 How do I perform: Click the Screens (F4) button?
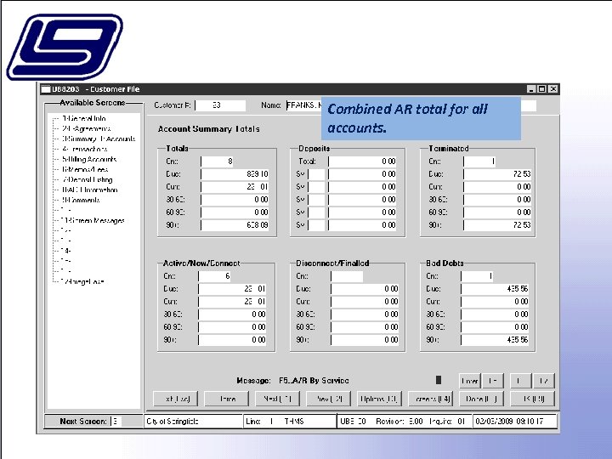(x=431, y=399)
